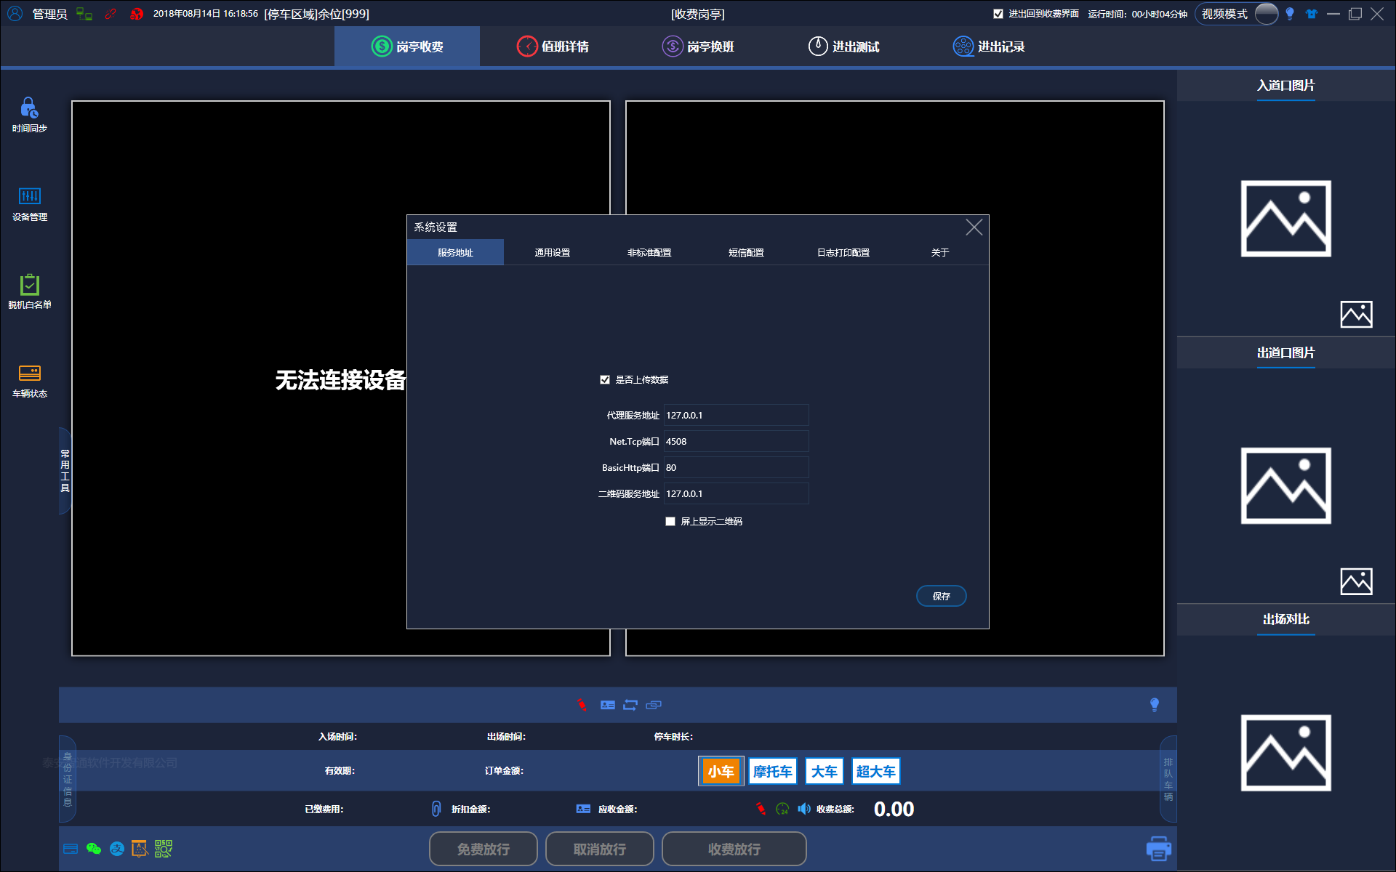Select the 小车 vehicle type
Image resolution: width=1396 pixels, height=872 pixels.
pos(721,771)
